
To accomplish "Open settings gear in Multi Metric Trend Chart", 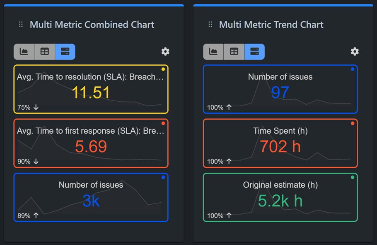I will tap(355, 51).
